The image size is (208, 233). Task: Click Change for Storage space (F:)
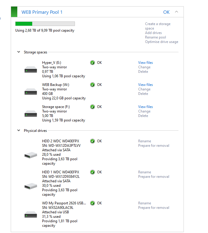click(x=144, y=111)
